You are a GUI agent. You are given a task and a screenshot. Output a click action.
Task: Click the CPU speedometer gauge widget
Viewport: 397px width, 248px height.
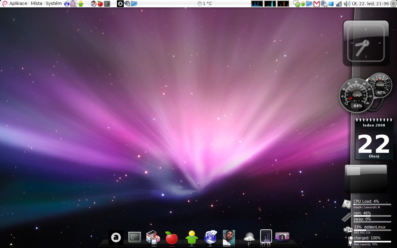pos(357,95)
